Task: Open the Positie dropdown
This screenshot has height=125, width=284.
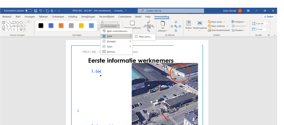Action: tap(188, 26)
